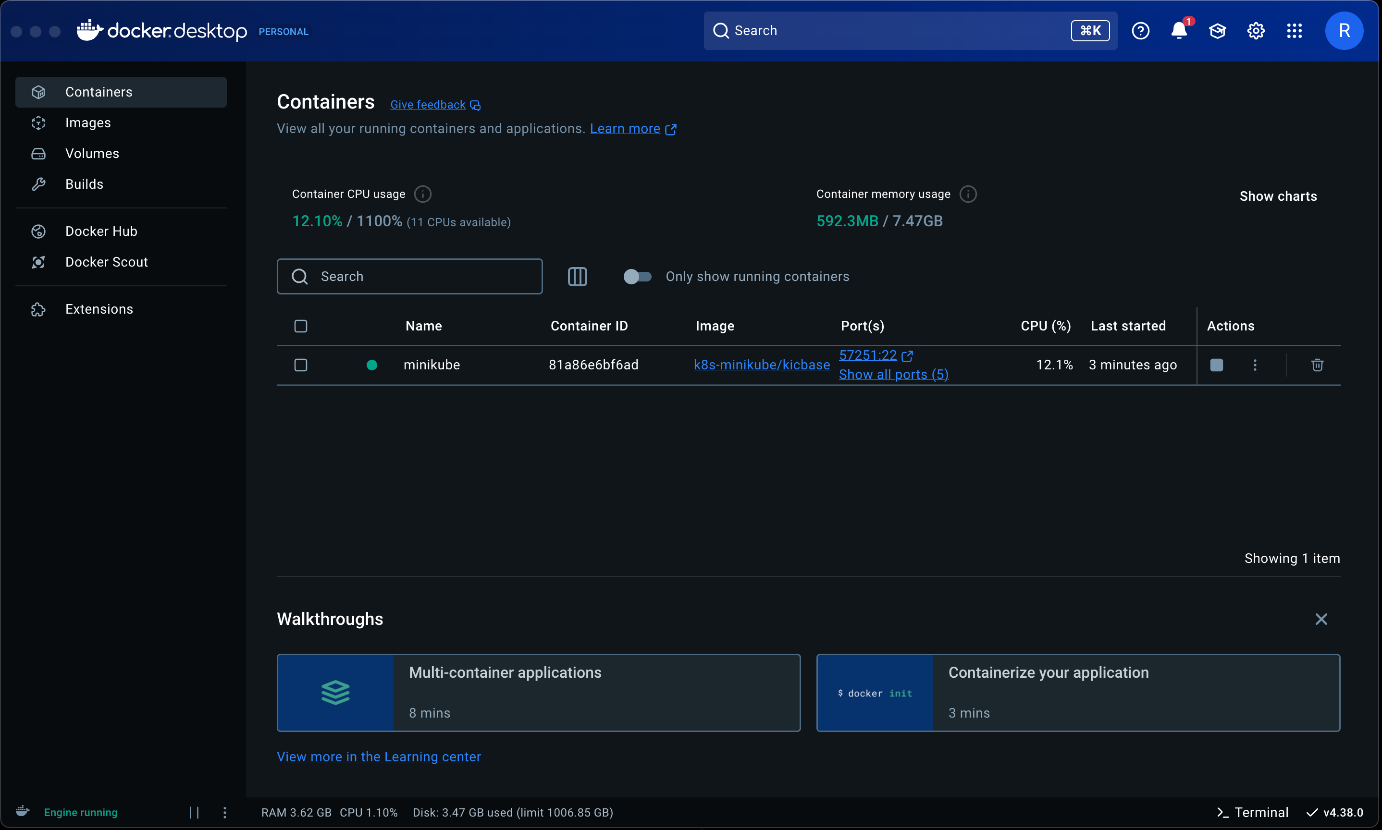Expand Show all ports (5)

click(894, 375)
